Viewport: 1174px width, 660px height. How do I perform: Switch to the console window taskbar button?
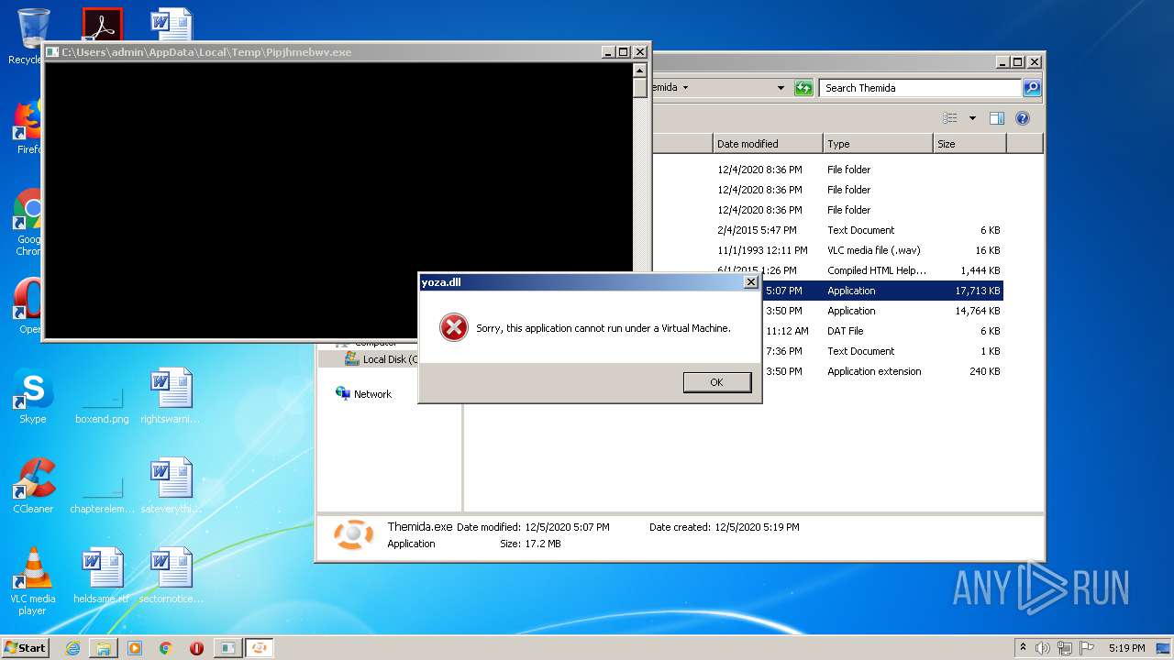tap(227, 648)
